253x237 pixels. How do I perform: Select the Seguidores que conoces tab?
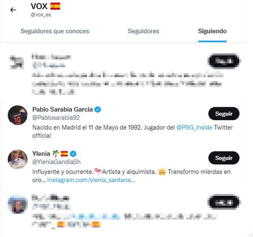coord(55,31)
